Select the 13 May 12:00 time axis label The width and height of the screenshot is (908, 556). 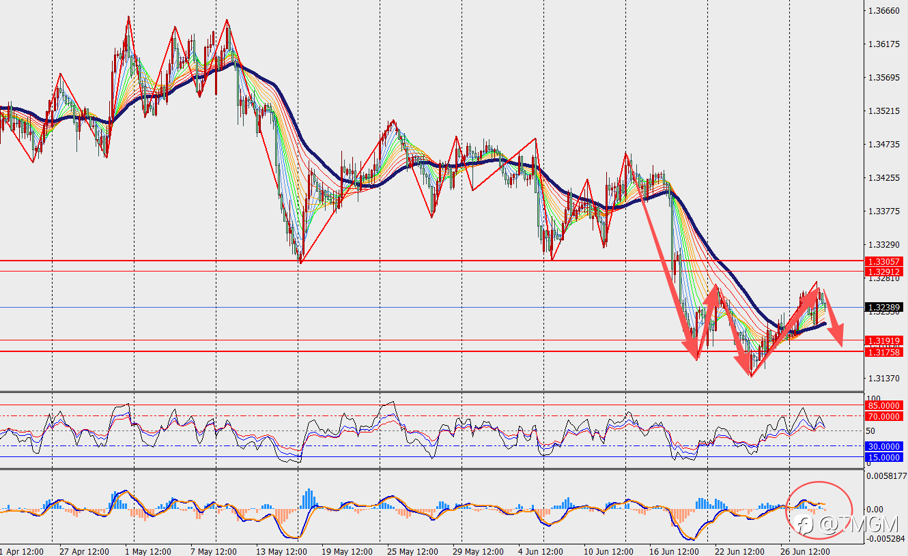click(x=281, y=551)
